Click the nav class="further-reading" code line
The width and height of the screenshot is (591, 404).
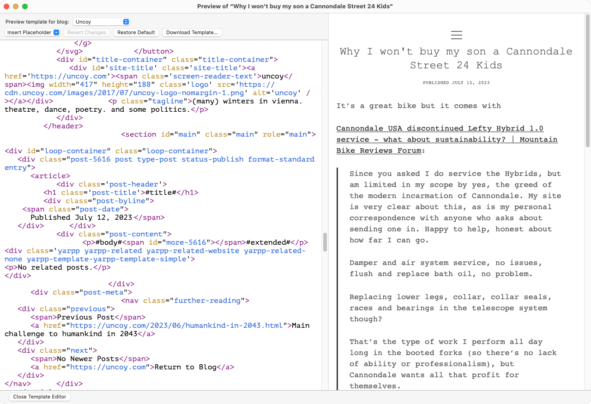click(185, 301)
